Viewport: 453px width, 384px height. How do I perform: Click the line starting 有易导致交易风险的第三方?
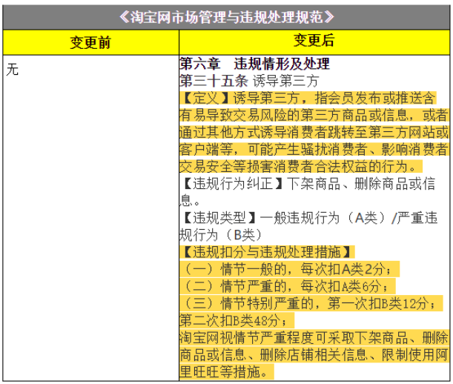(x=314, y=115)
